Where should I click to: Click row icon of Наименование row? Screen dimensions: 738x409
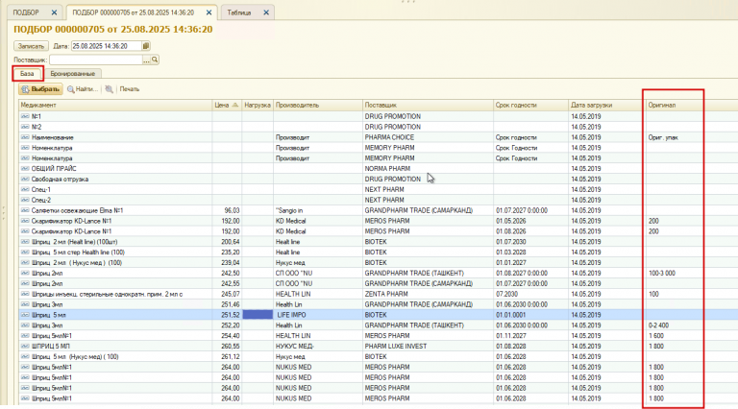(x=25, y=137)
